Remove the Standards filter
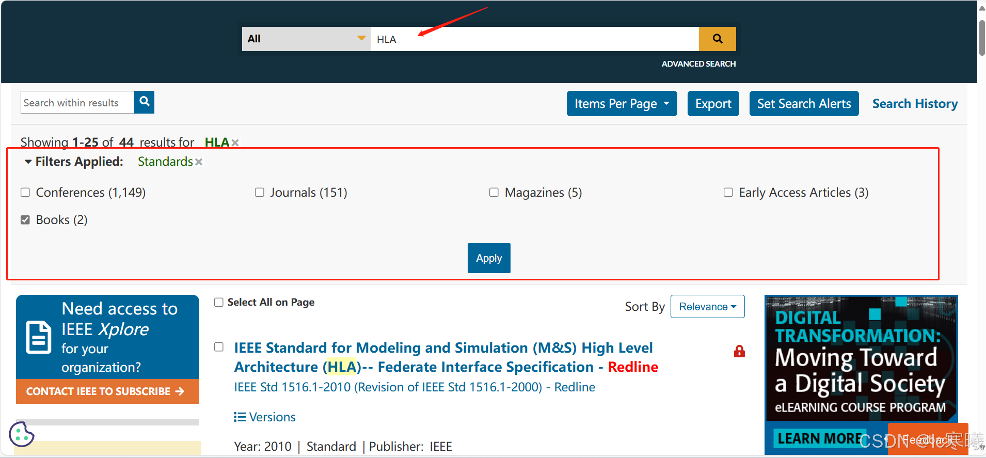Screen dimensions: 986x458 (x=199, y=162)
